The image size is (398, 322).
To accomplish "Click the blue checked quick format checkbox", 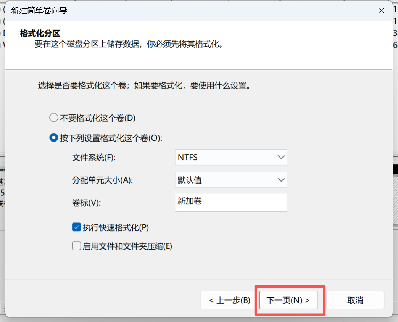I will 76,227.
